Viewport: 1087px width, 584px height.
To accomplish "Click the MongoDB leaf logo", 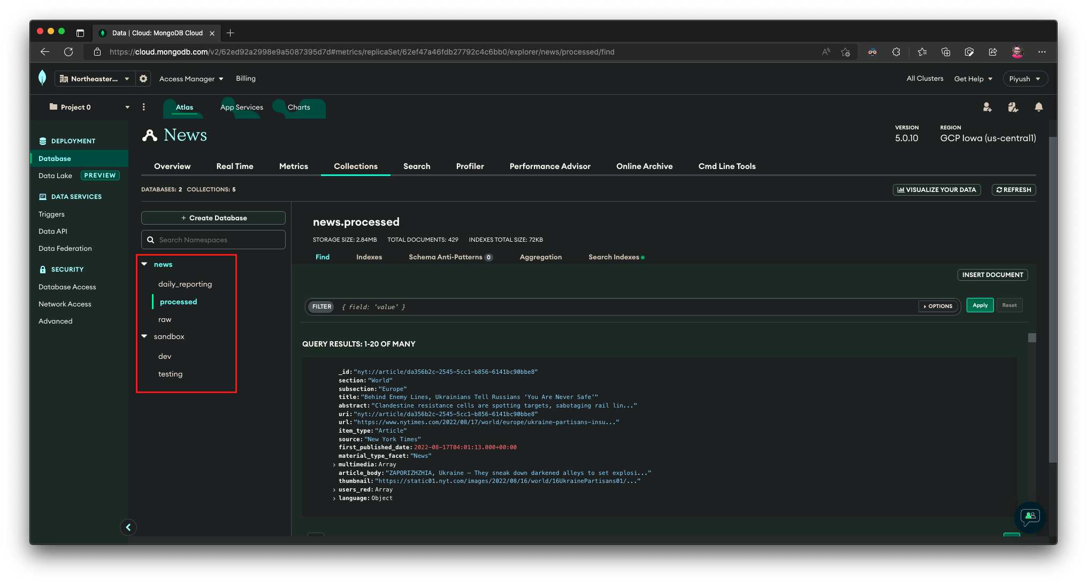I will tap(42, 78).
